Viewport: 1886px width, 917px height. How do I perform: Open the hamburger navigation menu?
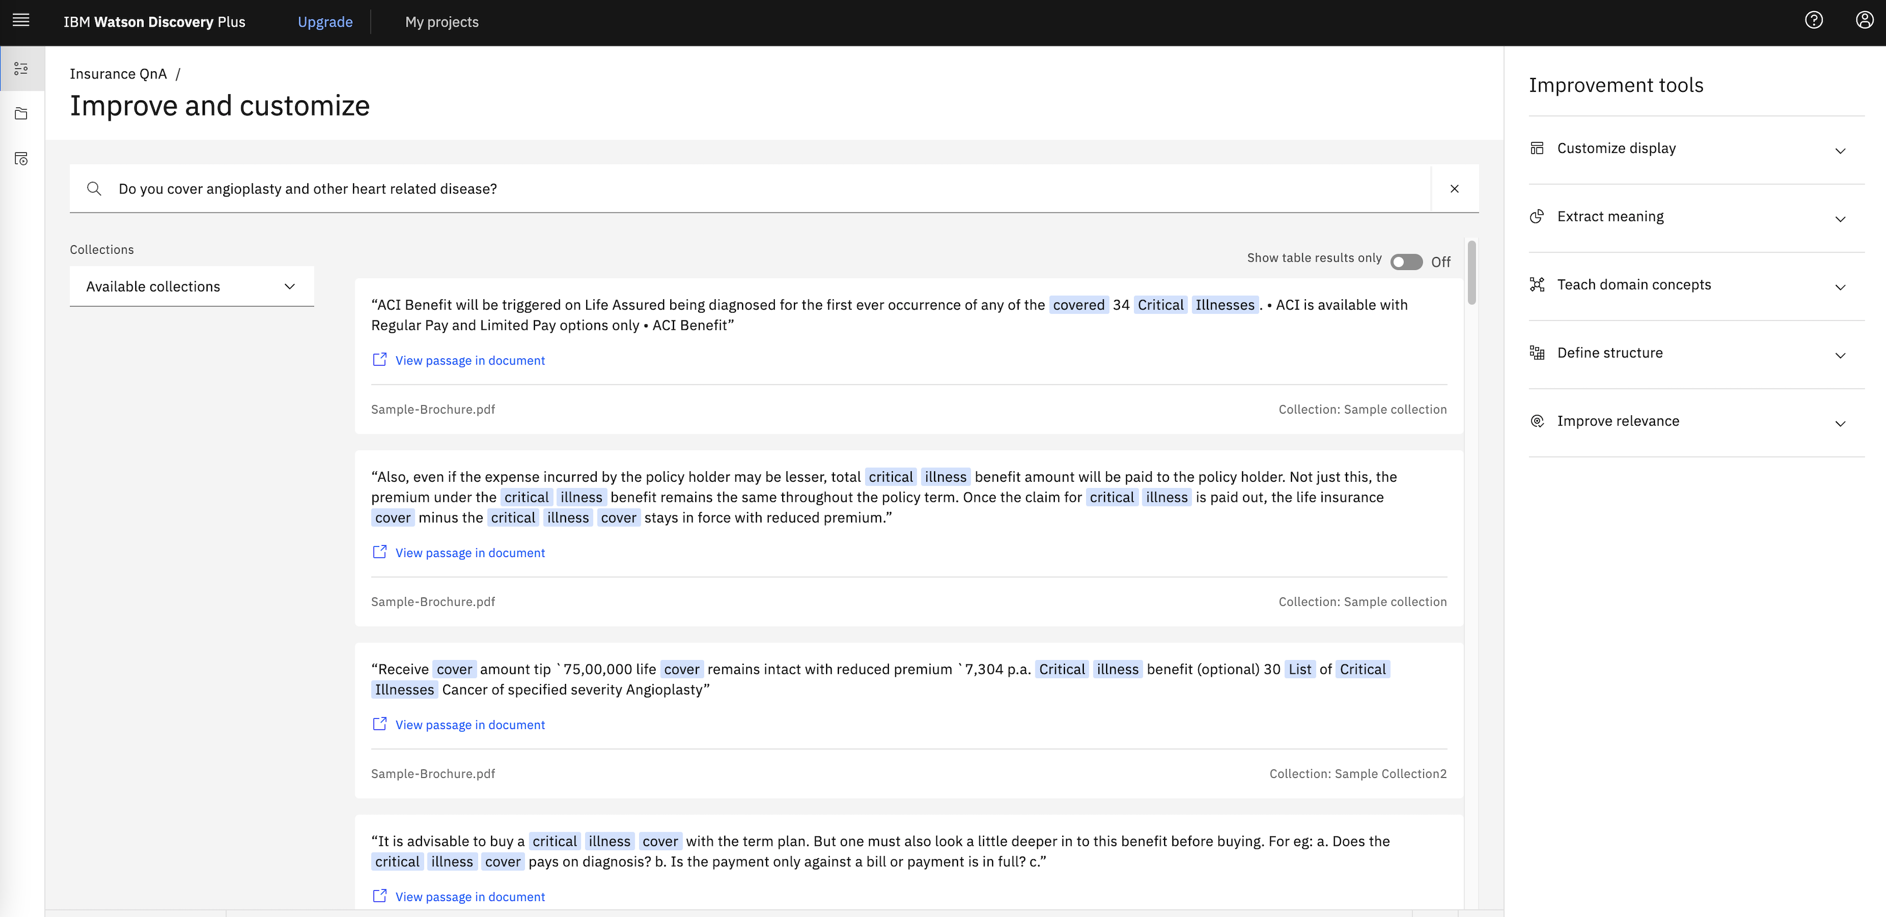pyautogui.click(x=21, y=21)
